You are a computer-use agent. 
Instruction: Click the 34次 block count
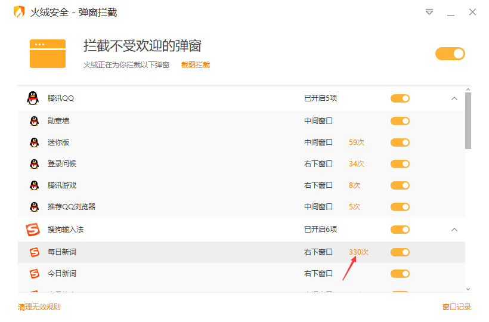coord(357,164)
